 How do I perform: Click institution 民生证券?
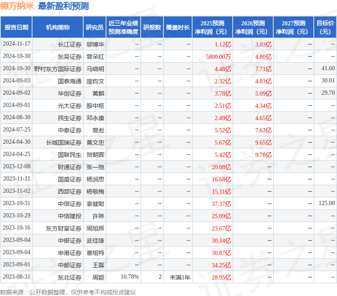point(70,118)
